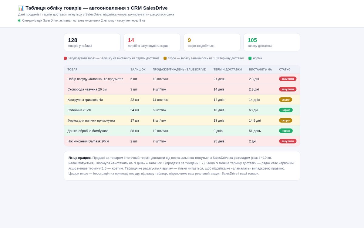The image size is (364, 228).
Task: Click delivery term '21 день'
Action: (219, 79)
